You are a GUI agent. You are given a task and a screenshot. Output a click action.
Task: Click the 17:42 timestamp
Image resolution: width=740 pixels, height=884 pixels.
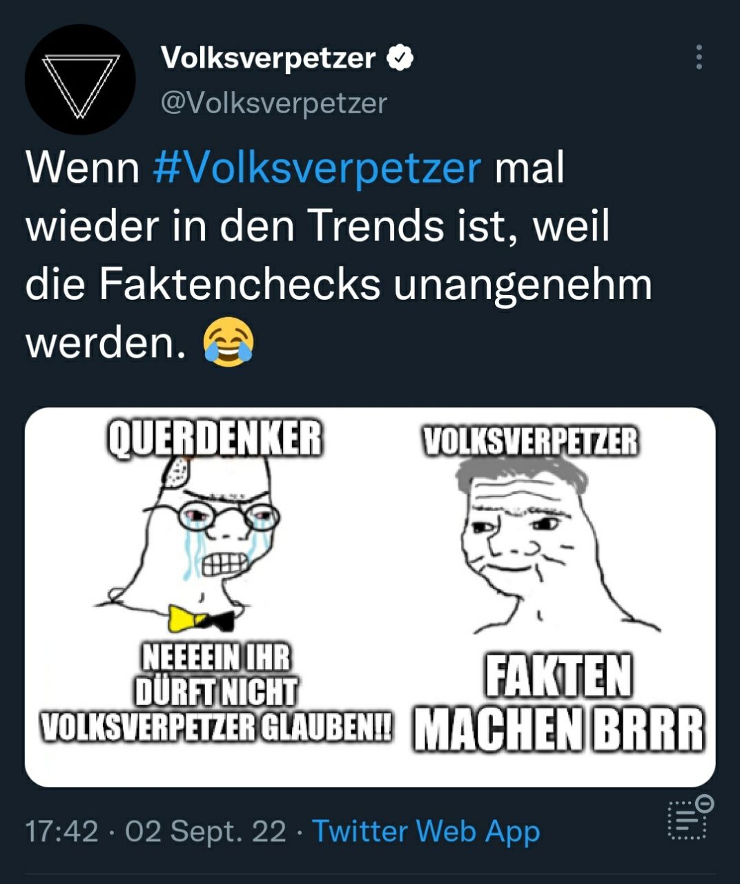(62, 831)
